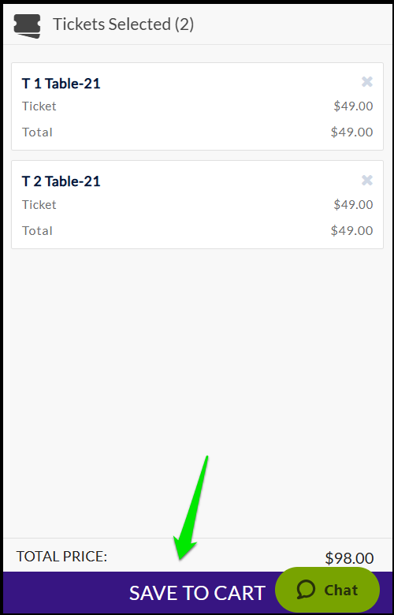394x615 pixels.
Task: Click the T 1 Table-21 ticket title
Action: pyautogui.click(x=61, y=83)
